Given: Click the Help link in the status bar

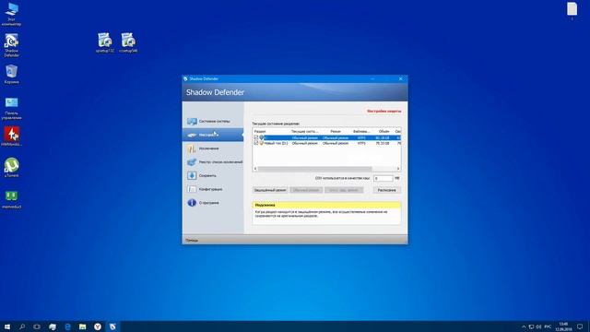Looking at the screenshot, I should tap(192, 240).
